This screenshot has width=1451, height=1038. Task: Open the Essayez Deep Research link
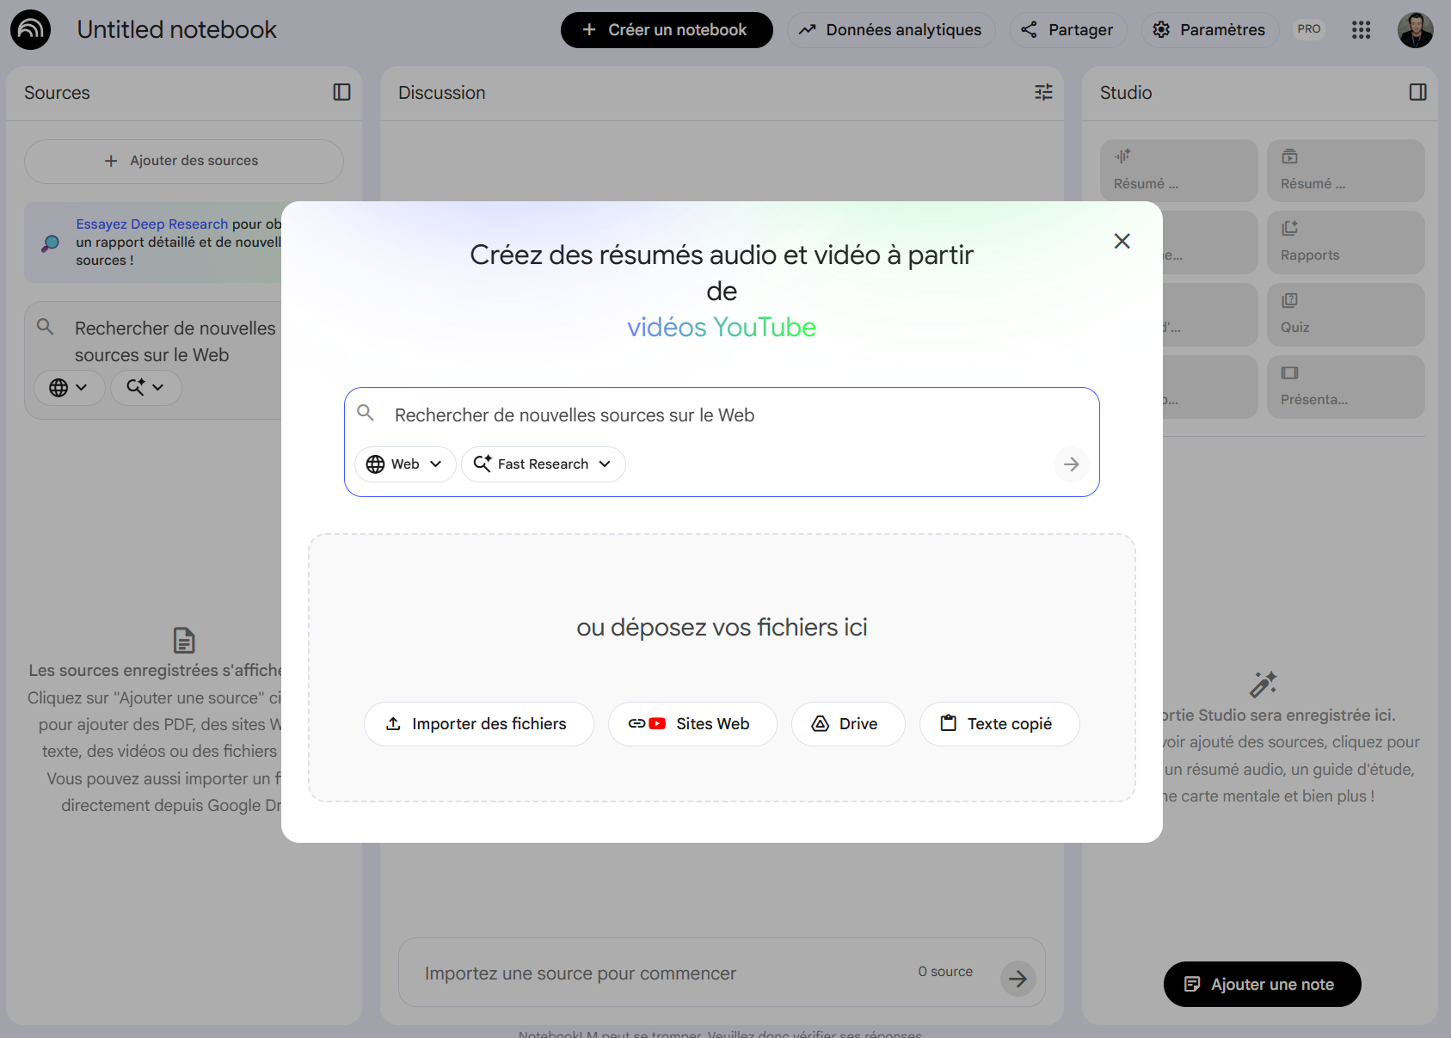coord(151,224)
